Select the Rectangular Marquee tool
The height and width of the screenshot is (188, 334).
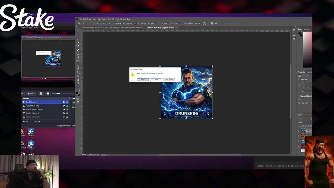click(x=78, y=35)
